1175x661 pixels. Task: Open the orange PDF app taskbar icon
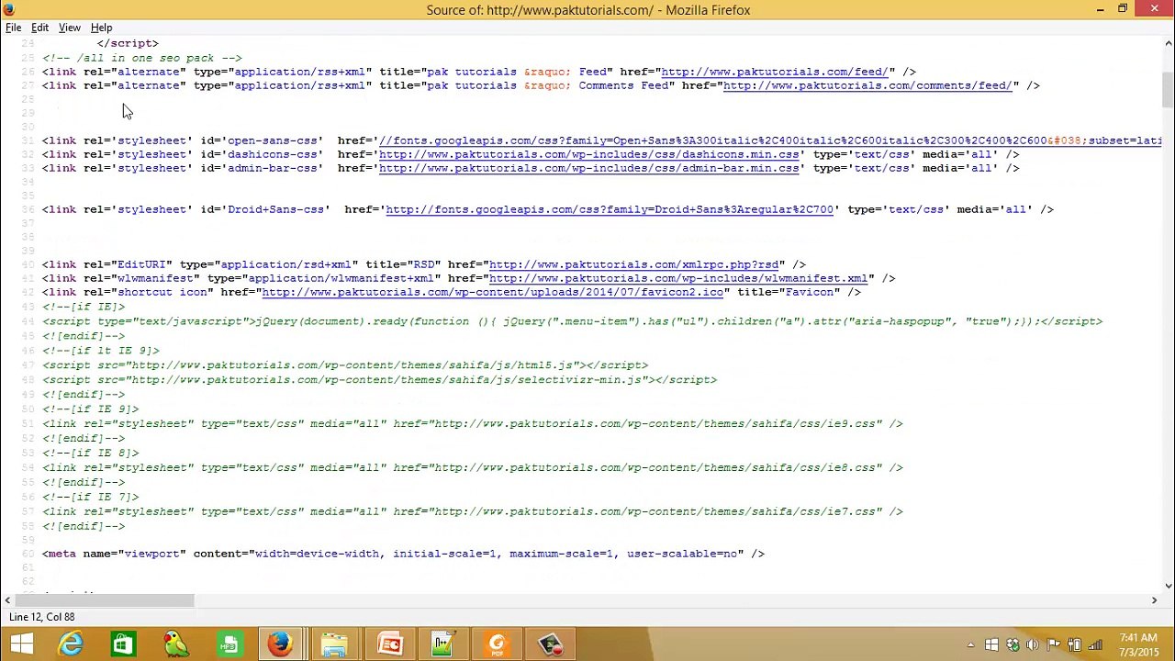pyautogui.click(x=497, y=644)
